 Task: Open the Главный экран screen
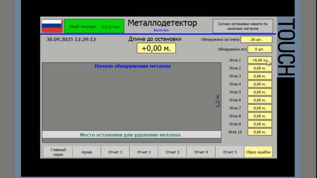coord(58,152)
